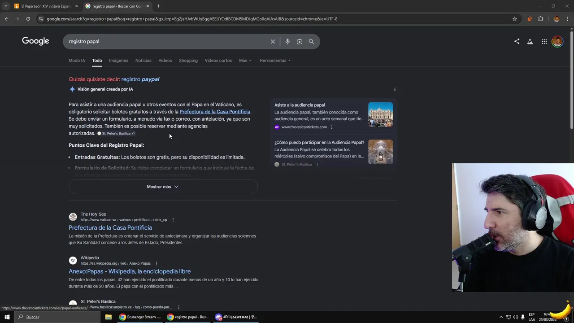This screenshot has width=574, height=323.
Task: Open the Chrome extensions puzzle icon
Action: click(x=540, y=19)
